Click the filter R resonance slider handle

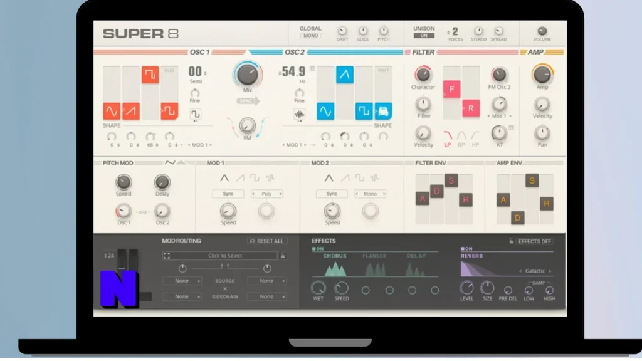(471, 108)
